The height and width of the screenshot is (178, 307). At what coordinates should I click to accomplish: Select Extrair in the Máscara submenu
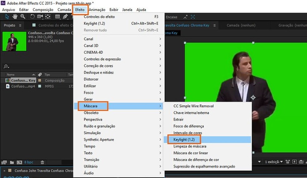pos(178,119)
